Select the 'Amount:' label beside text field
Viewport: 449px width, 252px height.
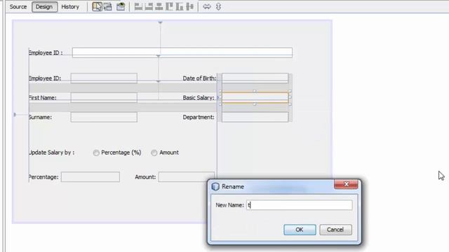click(145, 177)
